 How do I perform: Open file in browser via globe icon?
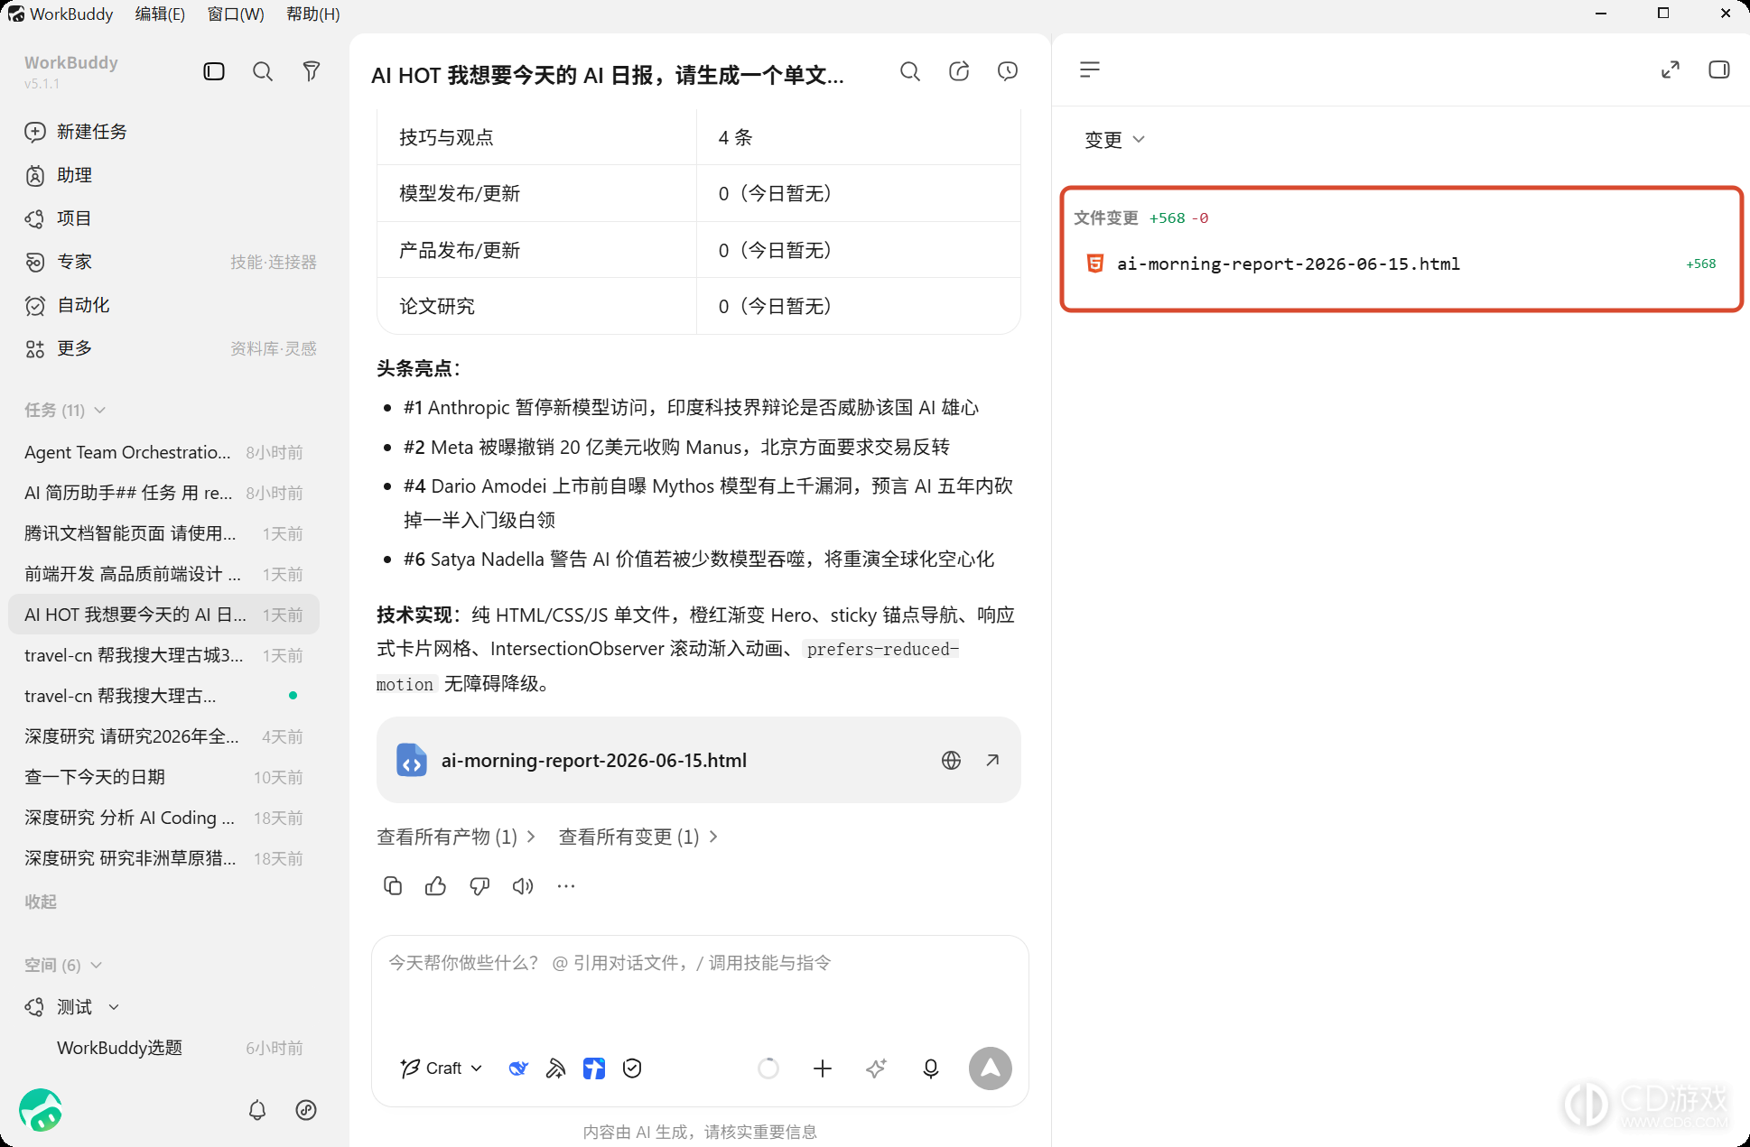coord(951,760)
